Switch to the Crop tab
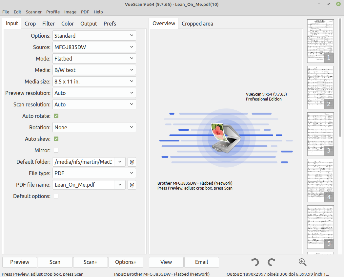This screenshot has height=277, width=344. [x=30, y=24]
